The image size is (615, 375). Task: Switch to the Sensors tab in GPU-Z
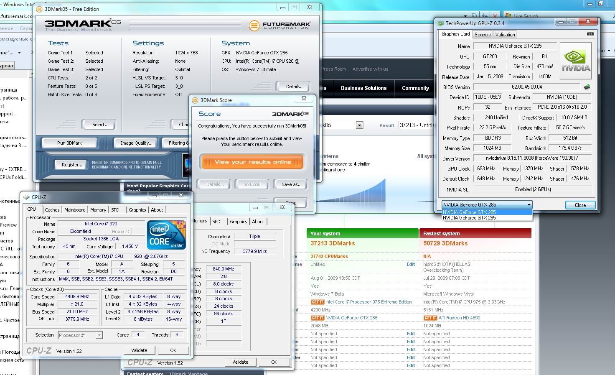pyautogui.click(x=483, y=35)
